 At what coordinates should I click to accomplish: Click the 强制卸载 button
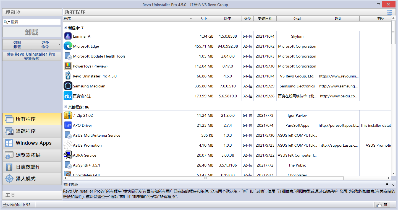[x=17, y=44]
